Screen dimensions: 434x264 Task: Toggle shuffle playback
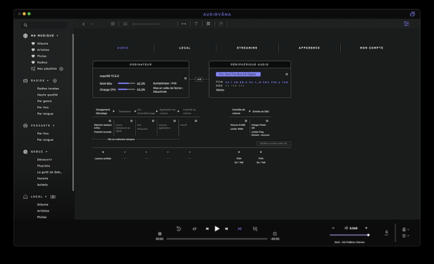click(239, 229)
